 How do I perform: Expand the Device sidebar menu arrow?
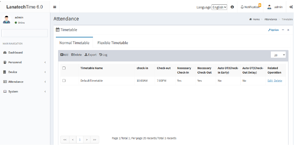(45, 72)
